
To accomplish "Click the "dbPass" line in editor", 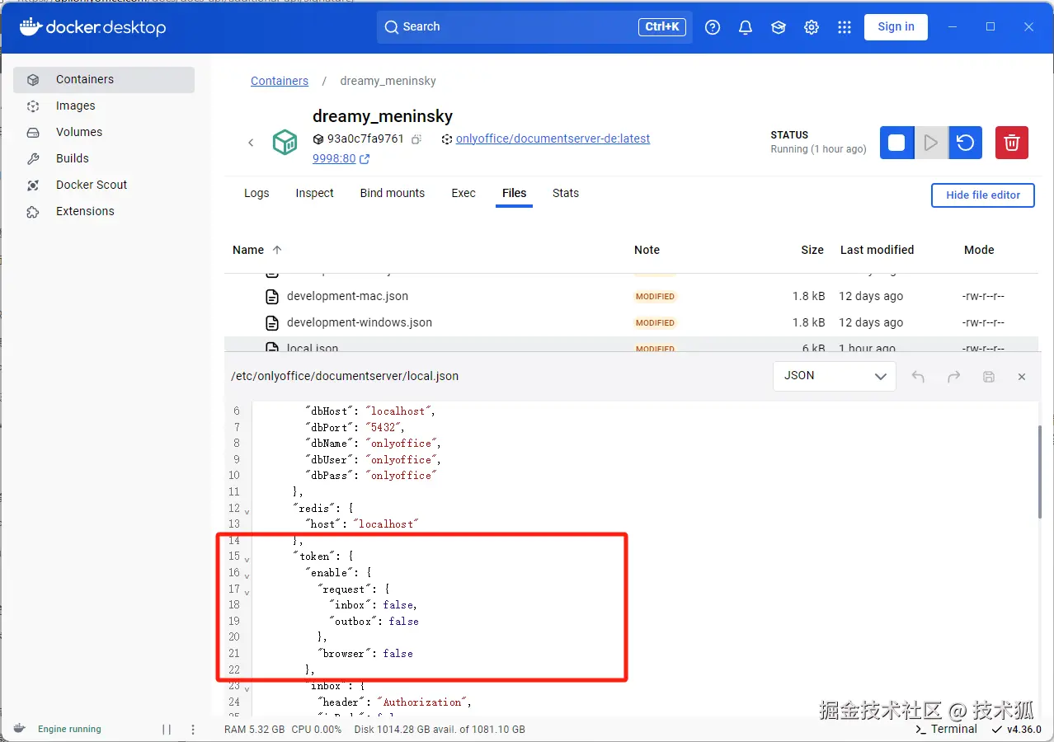I will [x=370, y=475].
